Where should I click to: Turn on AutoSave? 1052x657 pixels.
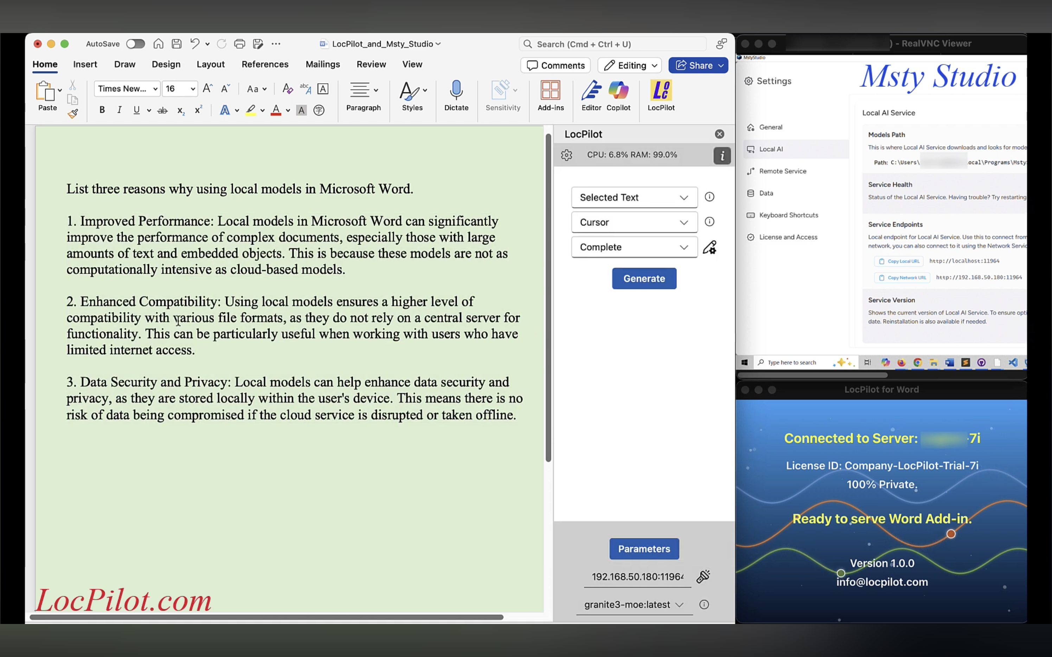click(135, 44)
